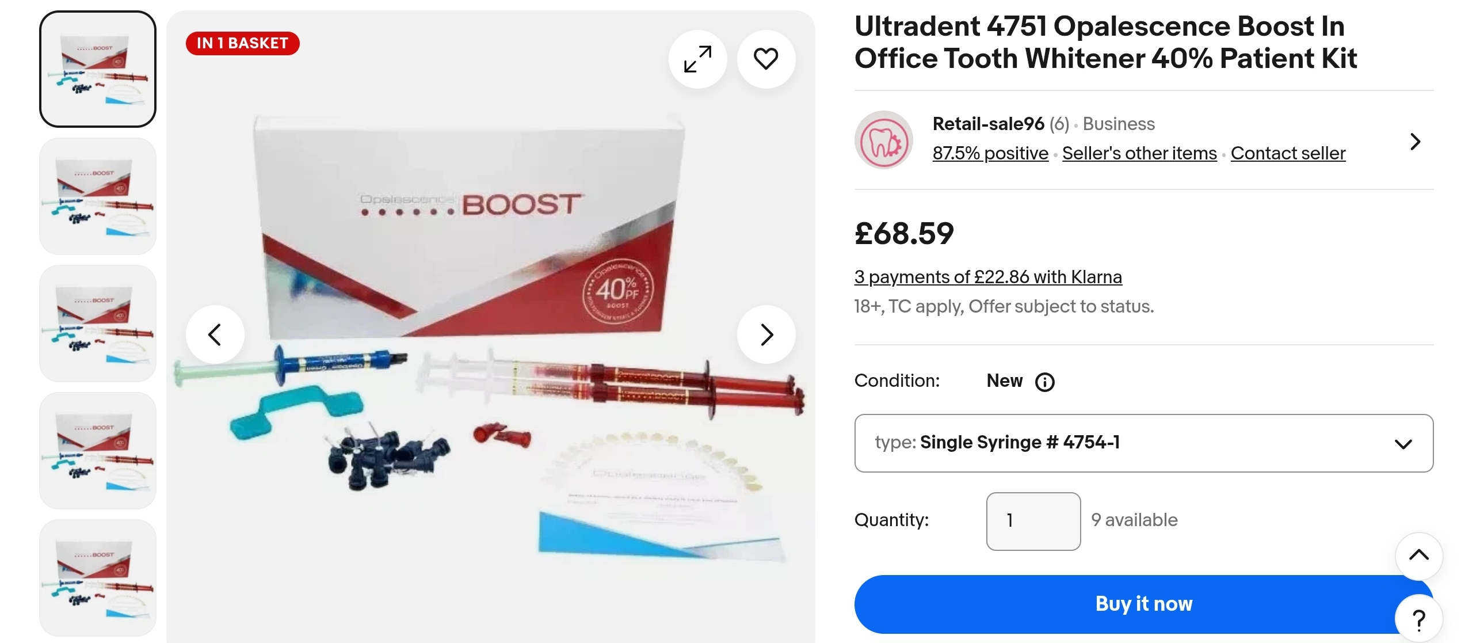Image resolution: width=1461 pixels, height=643 pixels.
Task: Open type dropdown Single Syringe # 4754-1
Action: click(1143, 443)
